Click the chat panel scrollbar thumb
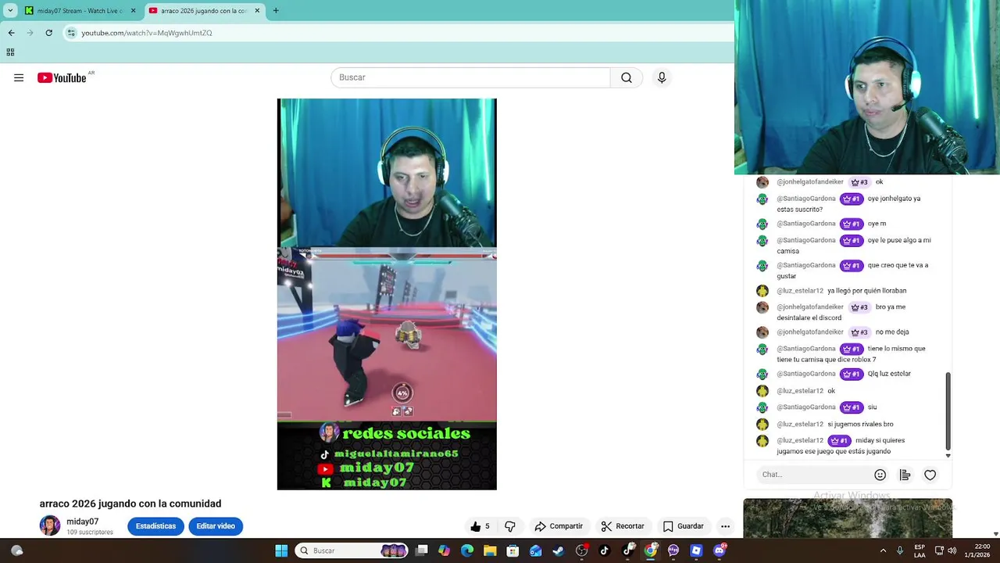1000x563 pixels. (948, 411)
